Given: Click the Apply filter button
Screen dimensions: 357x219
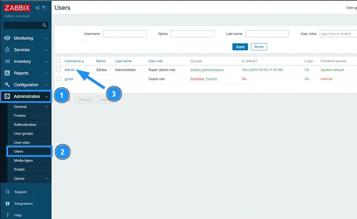Looking at the screenshot, I should pos(240,47).
